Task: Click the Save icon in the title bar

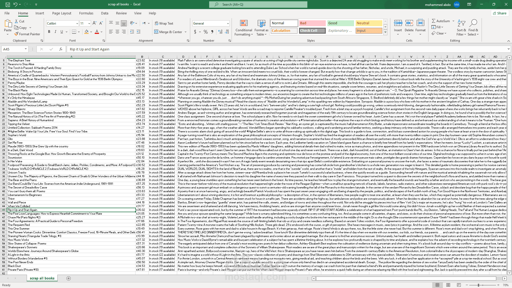Action: click(8, 5)
